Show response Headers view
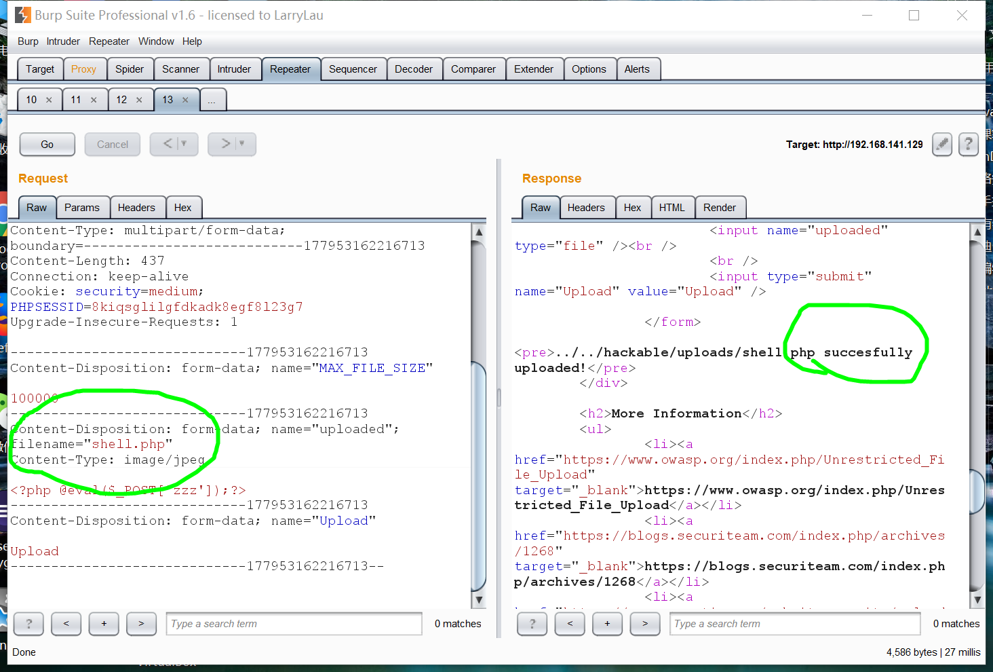The image size is (993, 672). click(586, 208)
